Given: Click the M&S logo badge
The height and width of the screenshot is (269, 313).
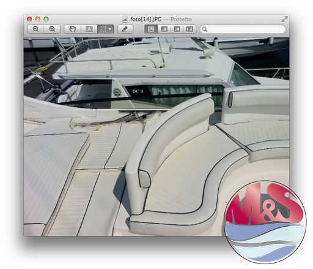Looking at the screenshot, I should coord(265,222).
